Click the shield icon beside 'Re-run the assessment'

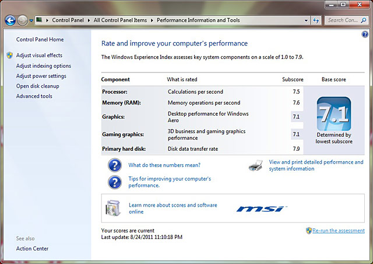coord(309,231)
